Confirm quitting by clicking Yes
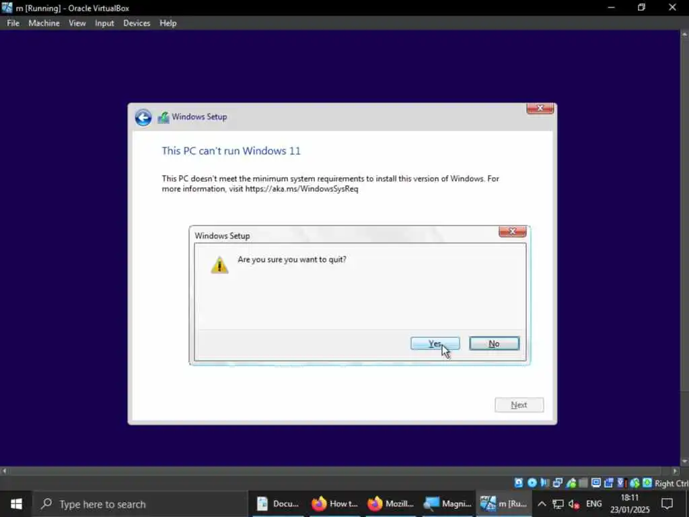The image size is (689, 517). pyautogui.click(x=435, y=343)
